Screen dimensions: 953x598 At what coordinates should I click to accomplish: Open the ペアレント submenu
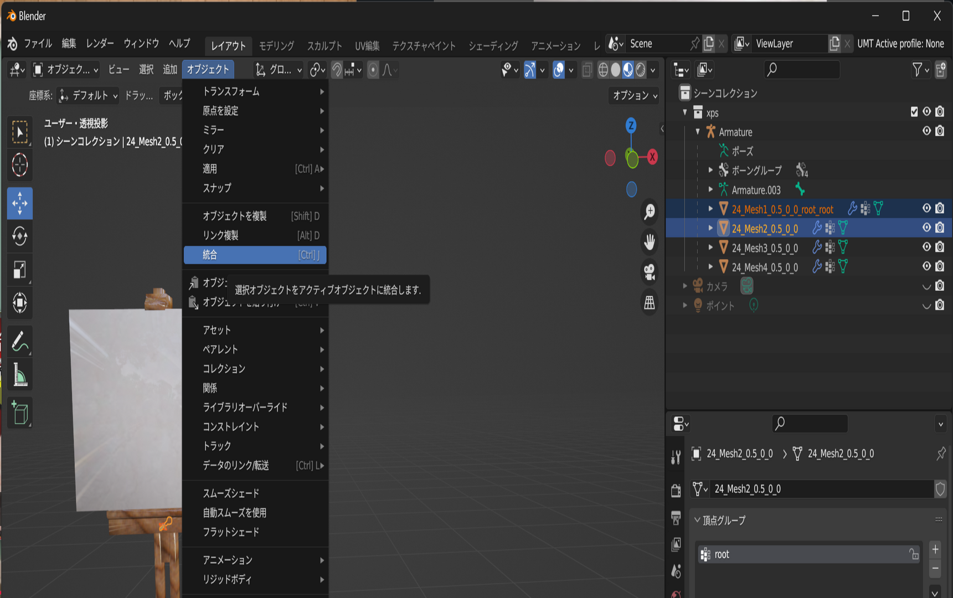(x=255, y=349)
